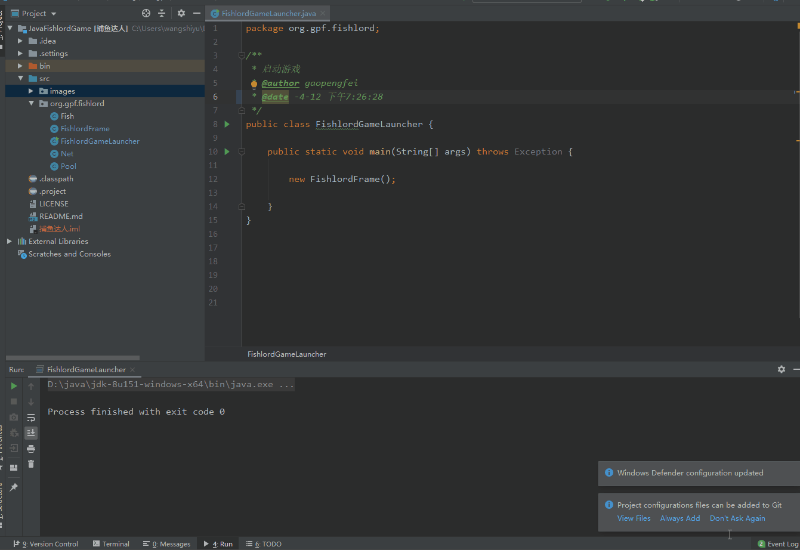Image resolution: width=800 pixels, height=550 pixels.
Task: Select 捕鱼达人.iml file in tree
Action: coord(59,228)
